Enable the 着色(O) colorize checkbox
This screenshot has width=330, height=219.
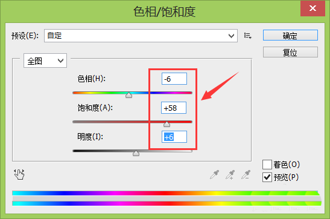click(267, 165)
